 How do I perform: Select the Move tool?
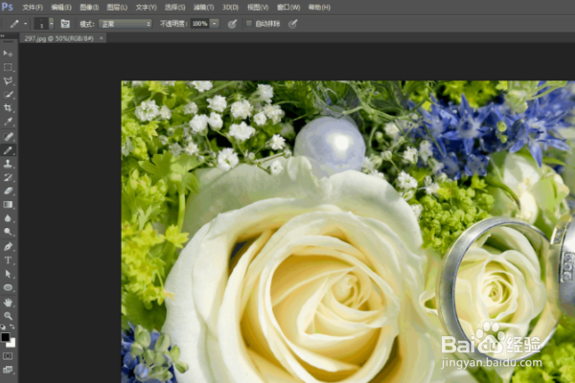pos(8,54)
